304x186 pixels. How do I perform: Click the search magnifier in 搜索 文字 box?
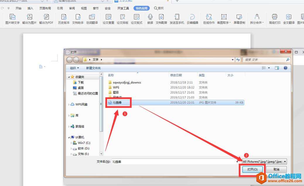click(288, 60)
